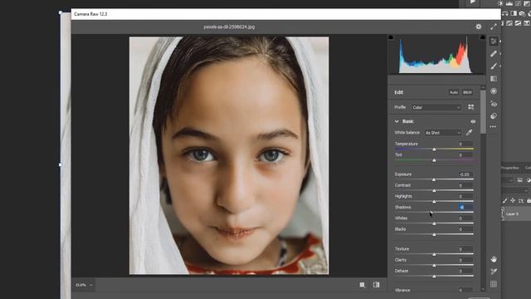531x299 pixels.
Task: Toggle the grid overlay icon
Action: [494, 284]
